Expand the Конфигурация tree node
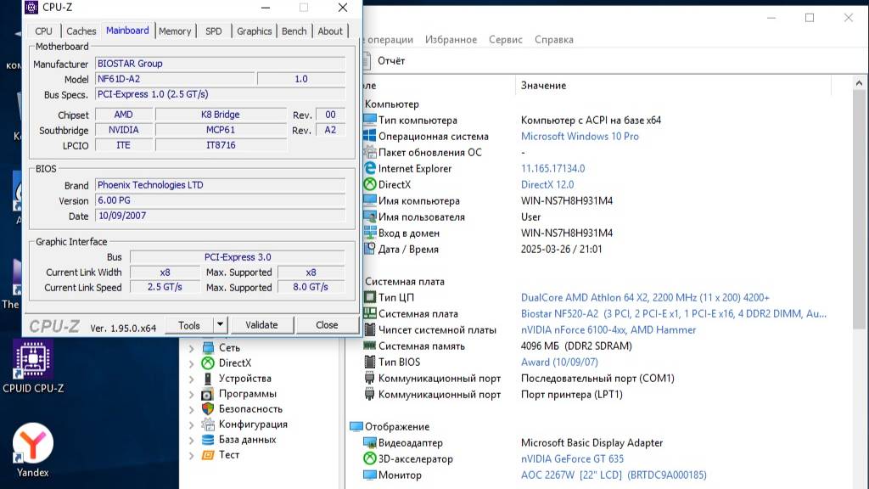The image size is (869, 489). click(x=191, y=425)
